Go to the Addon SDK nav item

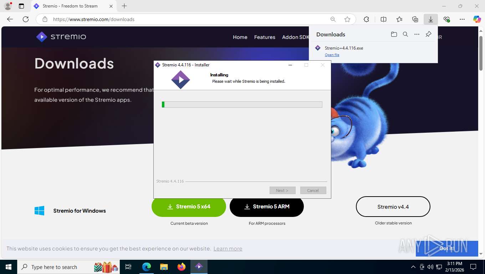tap(296, 37)
